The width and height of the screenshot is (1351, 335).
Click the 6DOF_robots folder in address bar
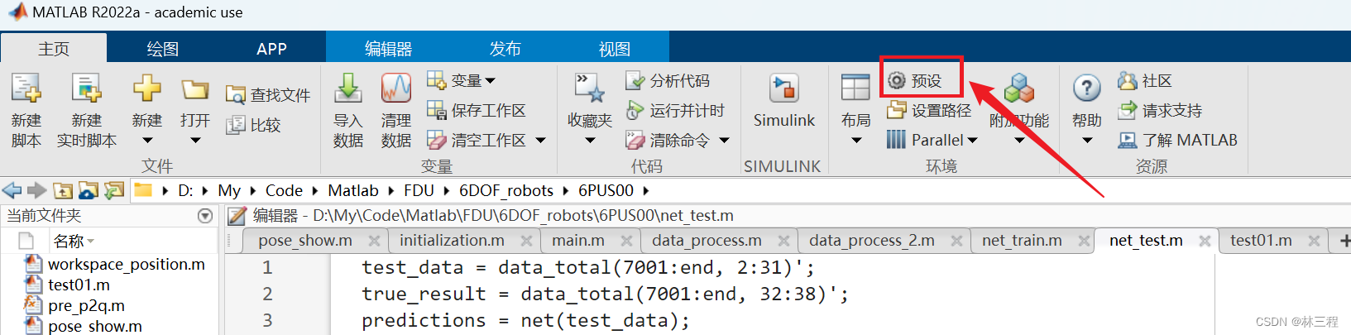505,190
